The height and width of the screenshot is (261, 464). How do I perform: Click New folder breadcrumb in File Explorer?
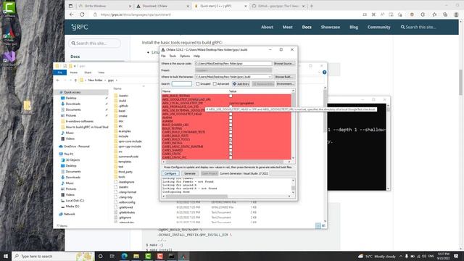pyautogui.click(x=95, y=80)
